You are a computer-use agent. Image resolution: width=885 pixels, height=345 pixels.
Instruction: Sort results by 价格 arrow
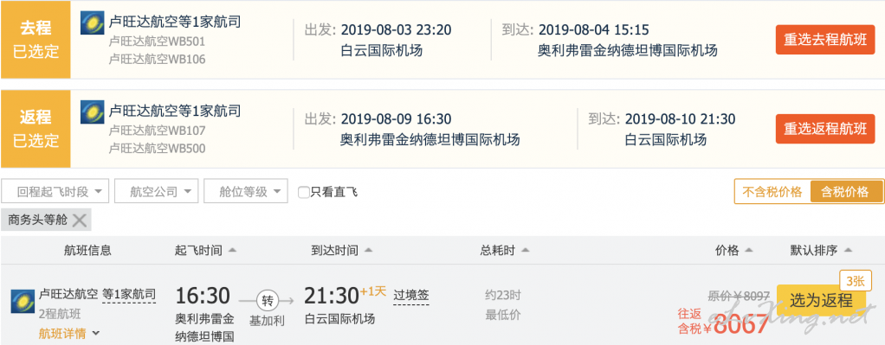click(x=749, y=250)
